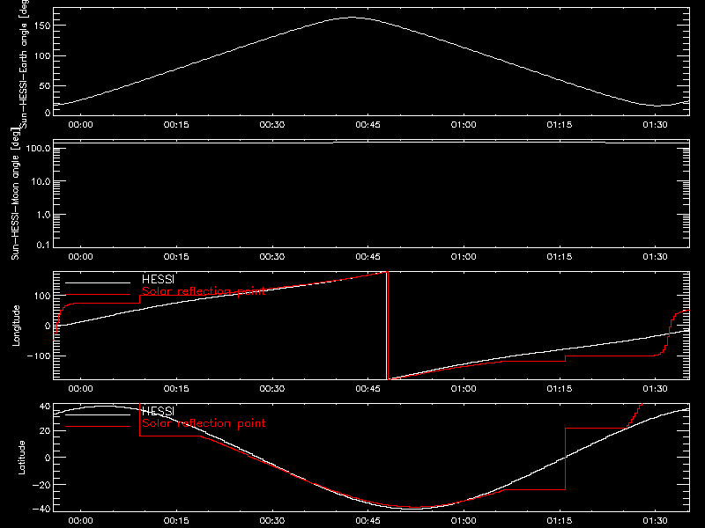The width and height of the screenshot is (705, 528).
Task: Click 00:00 label under Moon angle plot
Action: 80,257
